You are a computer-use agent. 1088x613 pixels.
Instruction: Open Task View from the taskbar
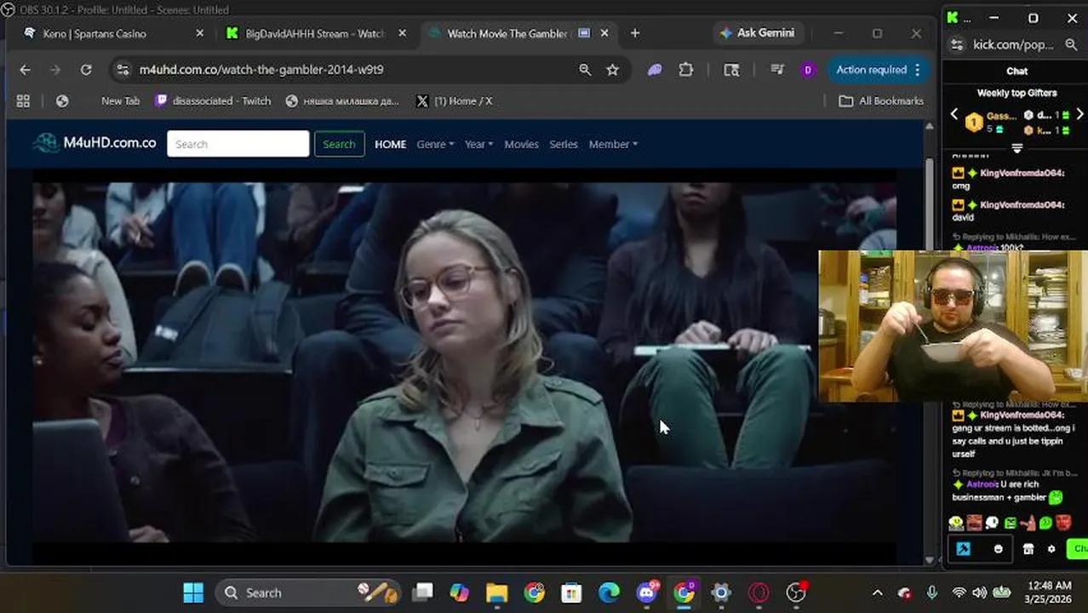coord(422,593)
